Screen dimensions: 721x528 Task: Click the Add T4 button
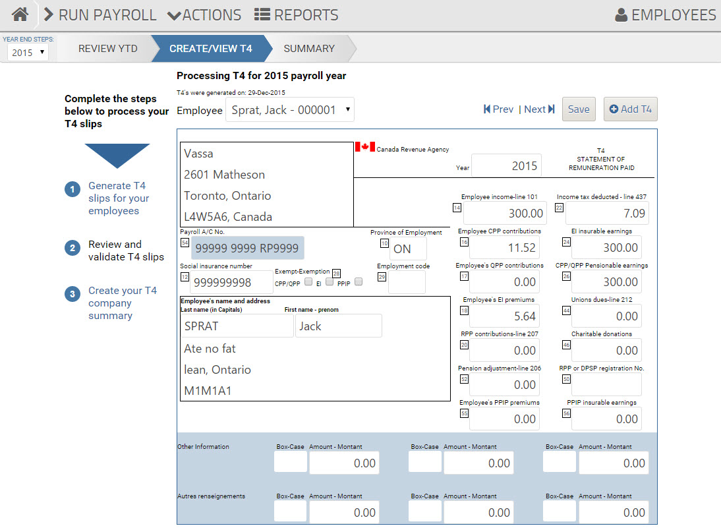pyautogui.click(x=630, y=109)
